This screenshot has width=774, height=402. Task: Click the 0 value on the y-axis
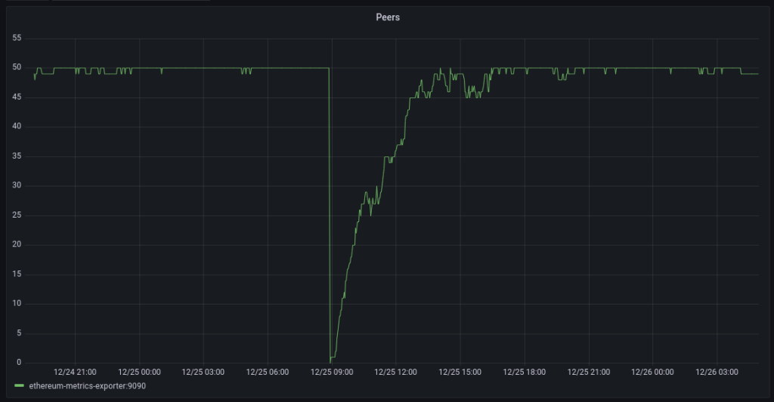[20, 363]
